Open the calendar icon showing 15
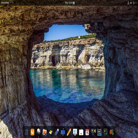The height and width of the screenshot is (138, 138). click(87, 132)
